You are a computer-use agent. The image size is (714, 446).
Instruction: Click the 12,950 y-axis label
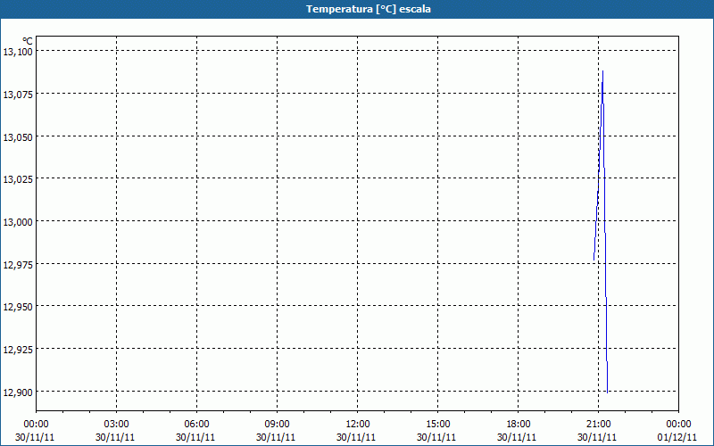18,308
